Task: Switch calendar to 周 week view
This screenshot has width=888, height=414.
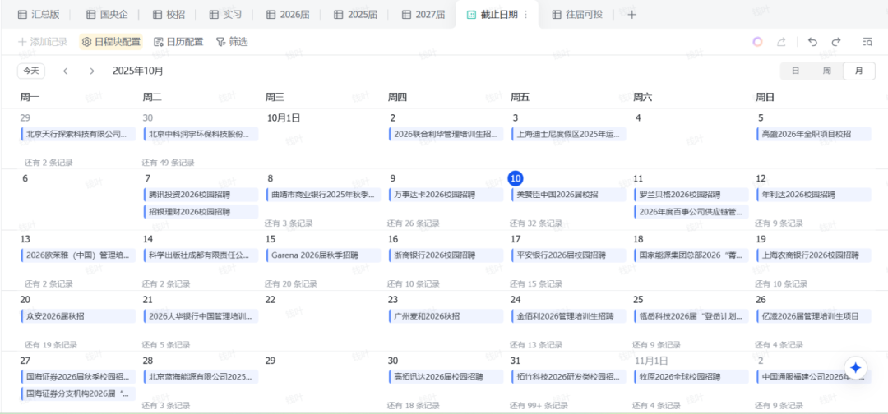Action: pos(827,71)
